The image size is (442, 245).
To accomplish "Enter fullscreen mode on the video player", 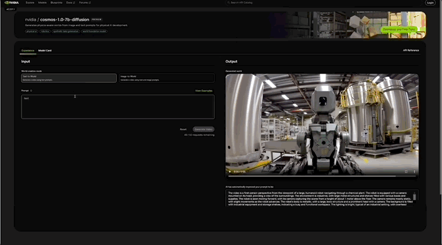I will 406,171.
